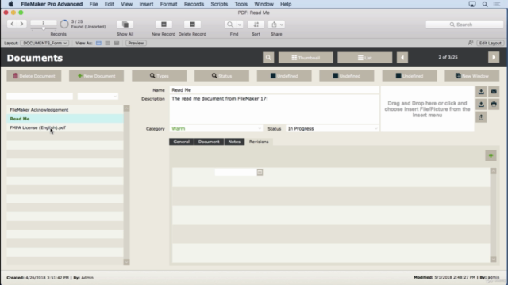Screen dimensions: 508x285
Task: Click the found set pie circle icon
Action: [x=64, y=25]
